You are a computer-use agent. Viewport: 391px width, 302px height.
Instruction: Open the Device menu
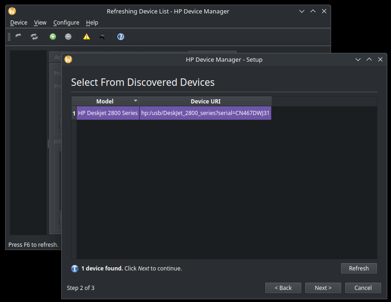[19, 23]
